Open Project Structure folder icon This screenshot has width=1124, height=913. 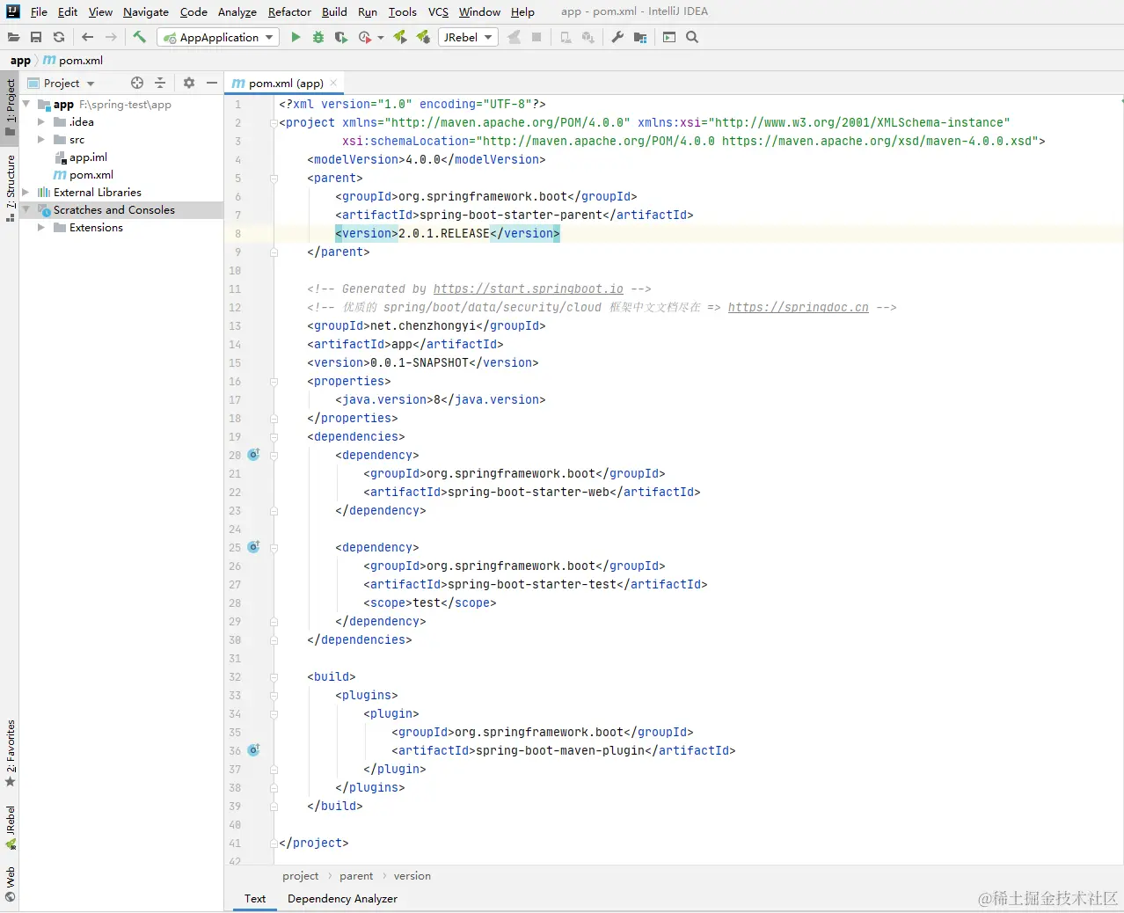(640, 37)
